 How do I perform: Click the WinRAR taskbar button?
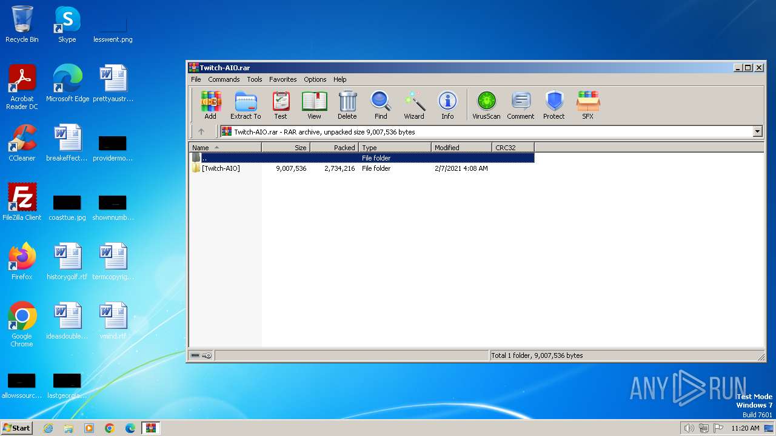[x=151, y=428]
